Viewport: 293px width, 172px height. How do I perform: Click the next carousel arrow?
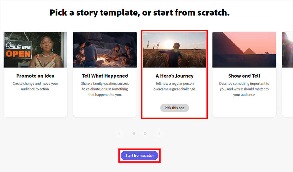159,133
